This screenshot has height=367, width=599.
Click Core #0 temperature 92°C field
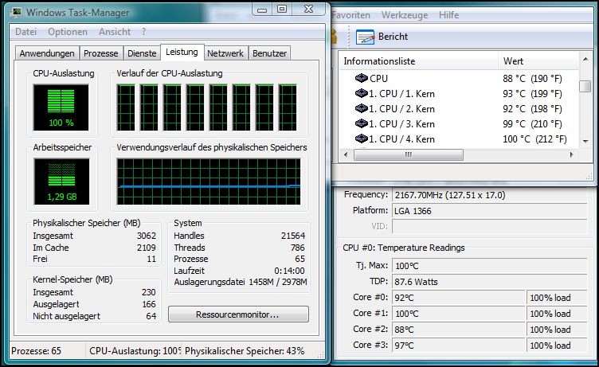click(x=459, y=298)
